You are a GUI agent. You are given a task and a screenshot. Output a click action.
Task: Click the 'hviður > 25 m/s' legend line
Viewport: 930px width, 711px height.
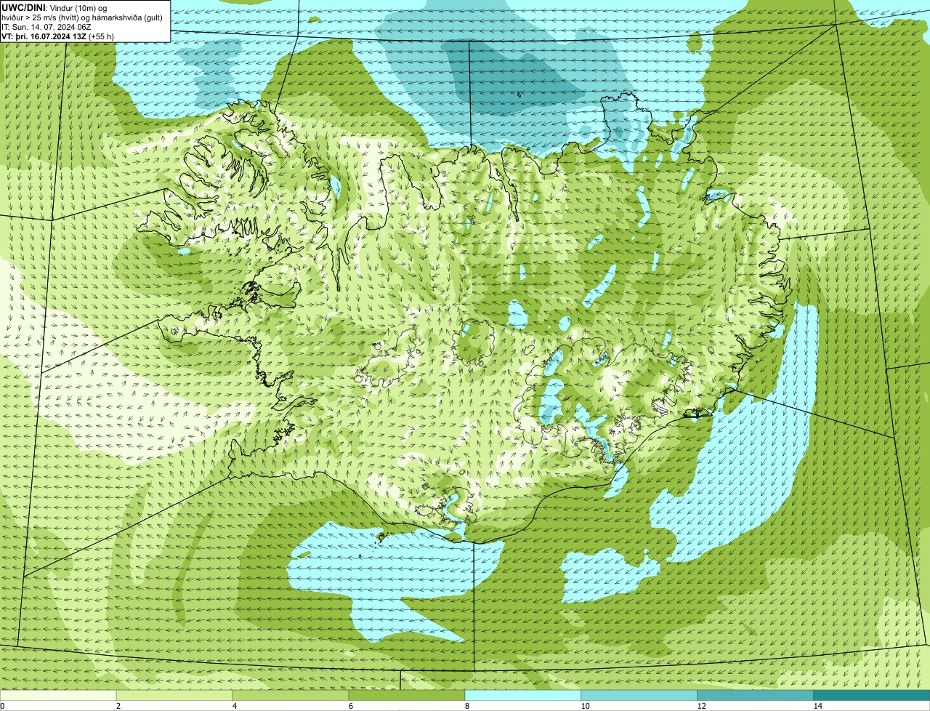pyautogui.click(x=82, y=17)
